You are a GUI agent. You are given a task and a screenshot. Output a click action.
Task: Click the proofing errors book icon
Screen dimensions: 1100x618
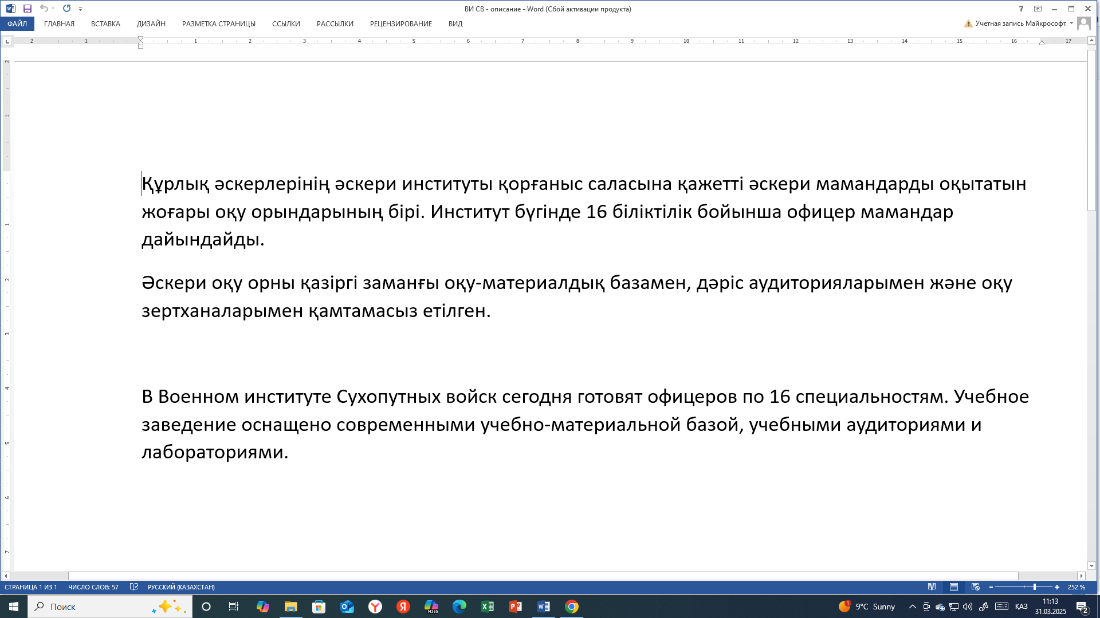[134, 587]
